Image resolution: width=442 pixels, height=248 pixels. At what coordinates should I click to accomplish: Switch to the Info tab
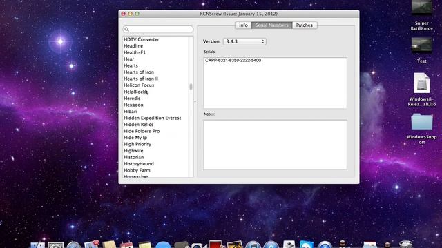243,25
